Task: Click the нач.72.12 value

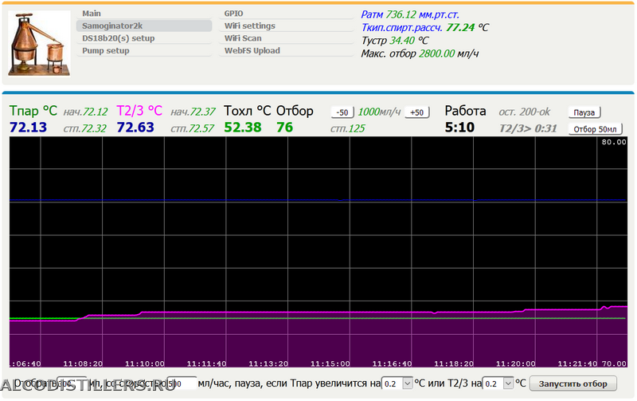Action: click(85, 112)
